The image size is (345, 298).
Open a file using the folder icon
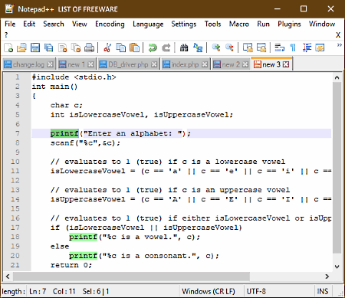pos(21,47)
